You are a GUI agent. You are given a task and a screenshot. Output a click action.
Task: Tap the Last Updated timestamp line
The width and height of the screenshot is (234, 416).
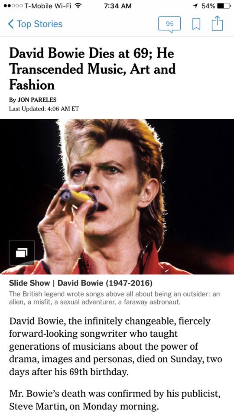click(x=44, y=109)
